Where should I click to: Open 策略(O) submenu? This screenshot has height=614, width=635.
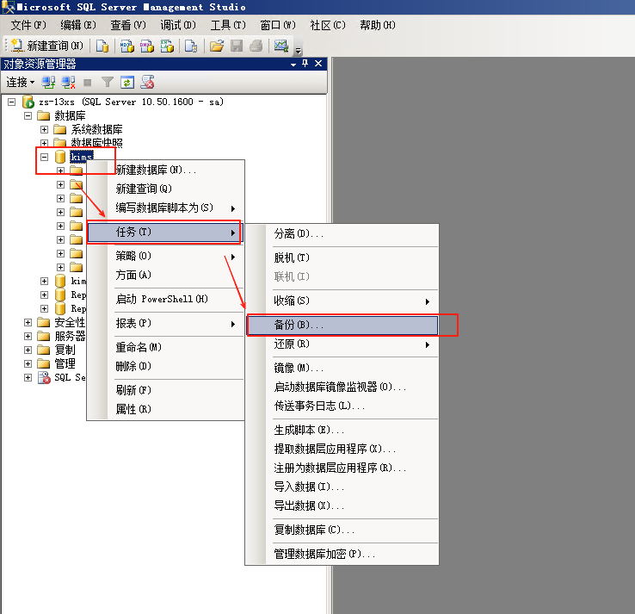coord(166,256)
